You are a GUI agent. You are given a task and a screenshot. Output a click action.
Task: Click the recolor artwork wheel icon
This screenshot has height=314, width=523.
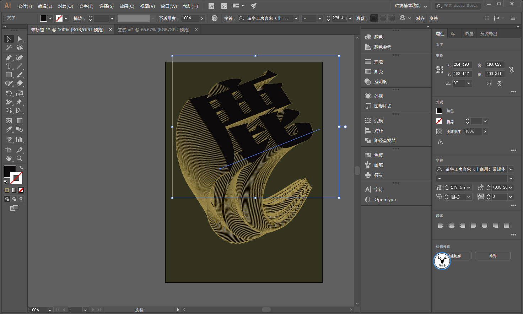[215, 18]
